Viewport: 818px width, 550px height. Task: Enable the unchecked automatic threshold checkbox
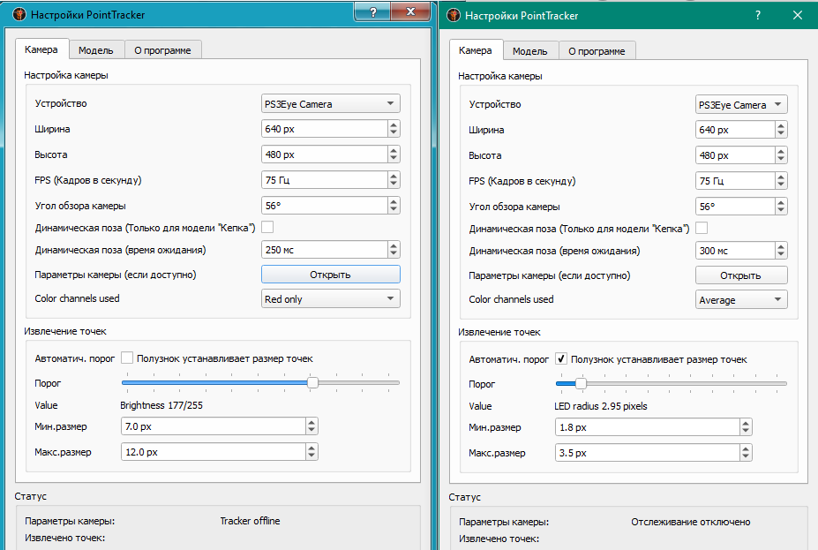[x=127, y=358]
